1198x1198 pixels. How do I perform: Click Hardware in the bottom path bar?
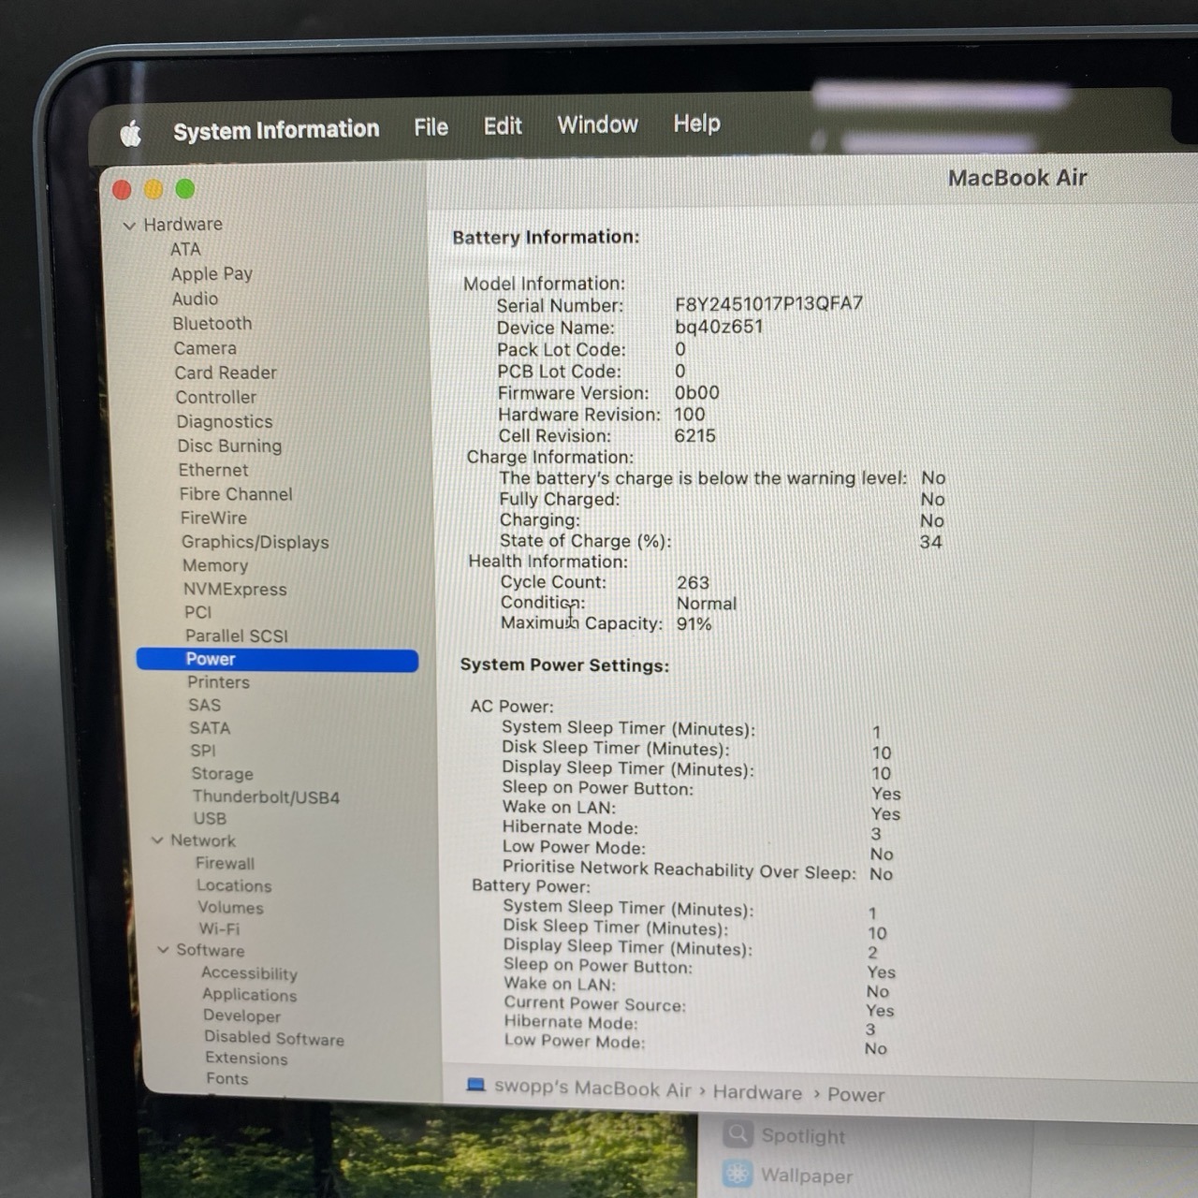[757, 1092]
